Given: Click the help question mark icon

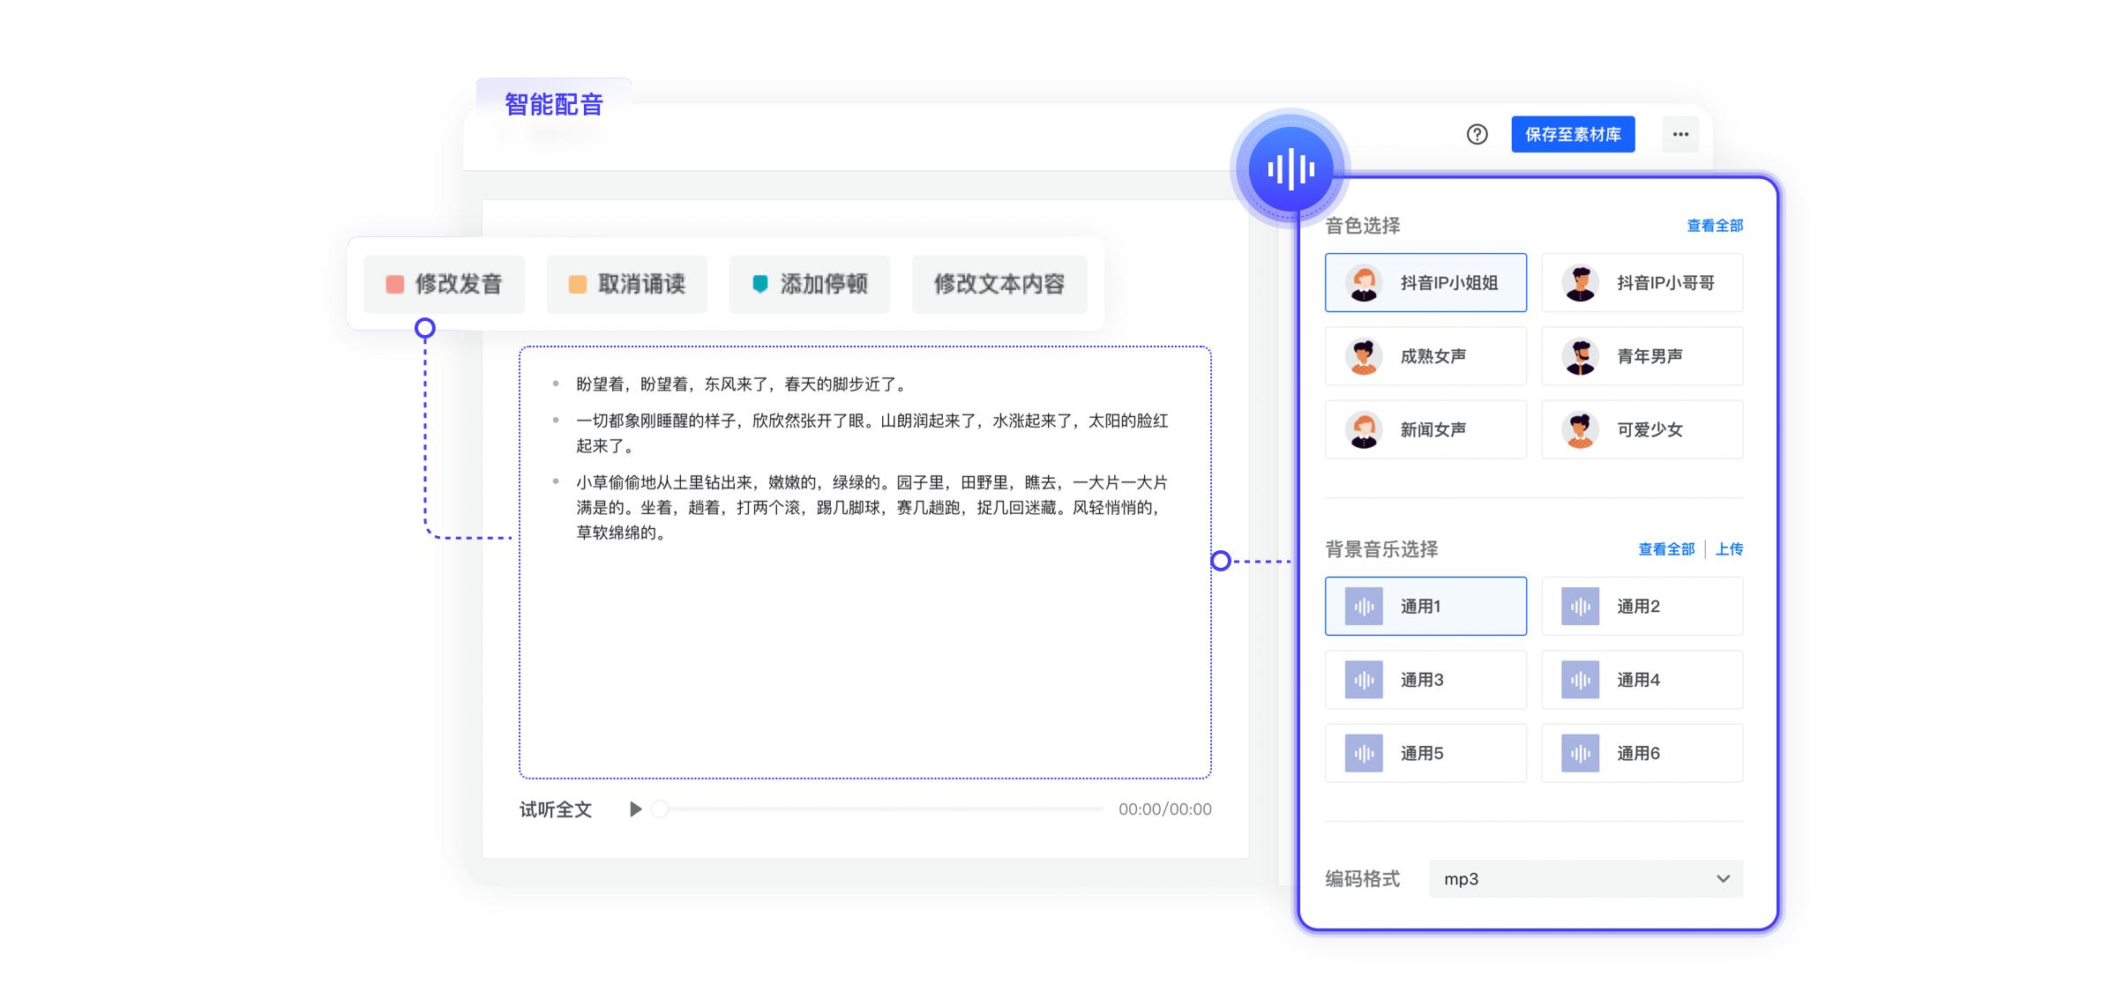Looking at the screenshot, I should [1477, 134].
